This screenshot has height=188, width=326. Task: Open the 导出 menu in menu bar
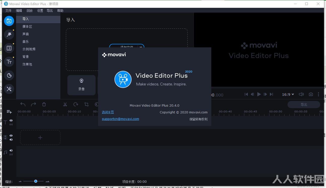tap(50, 11)
